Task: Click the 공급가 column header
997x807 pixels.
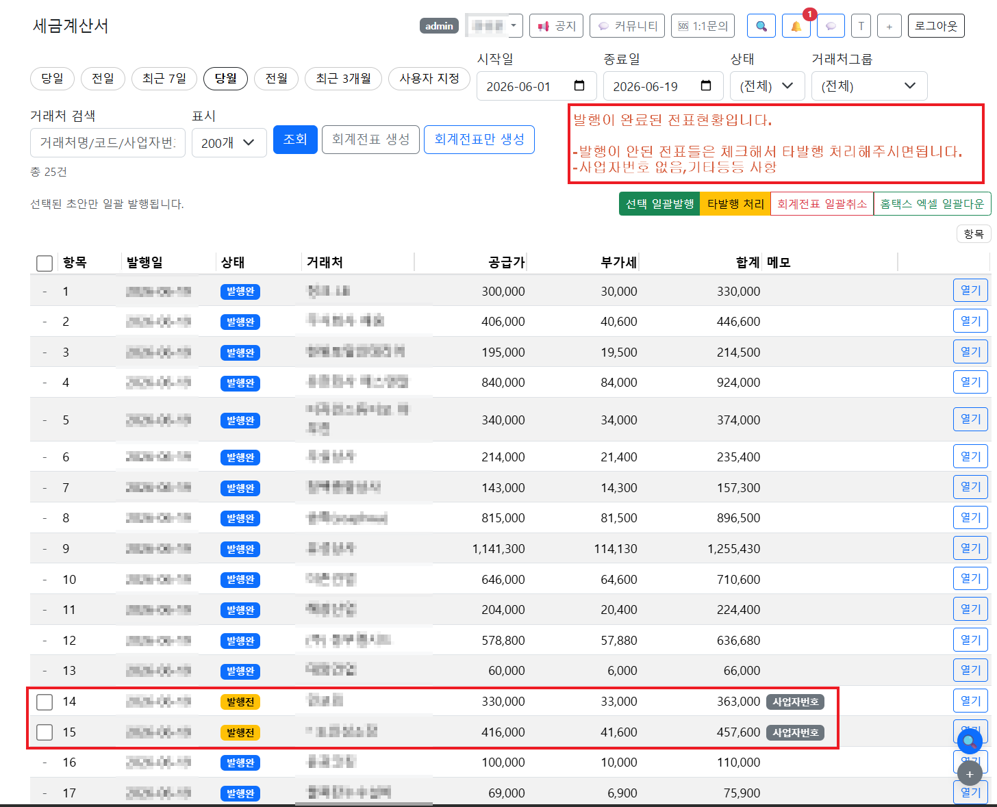Action: [507, 262]
